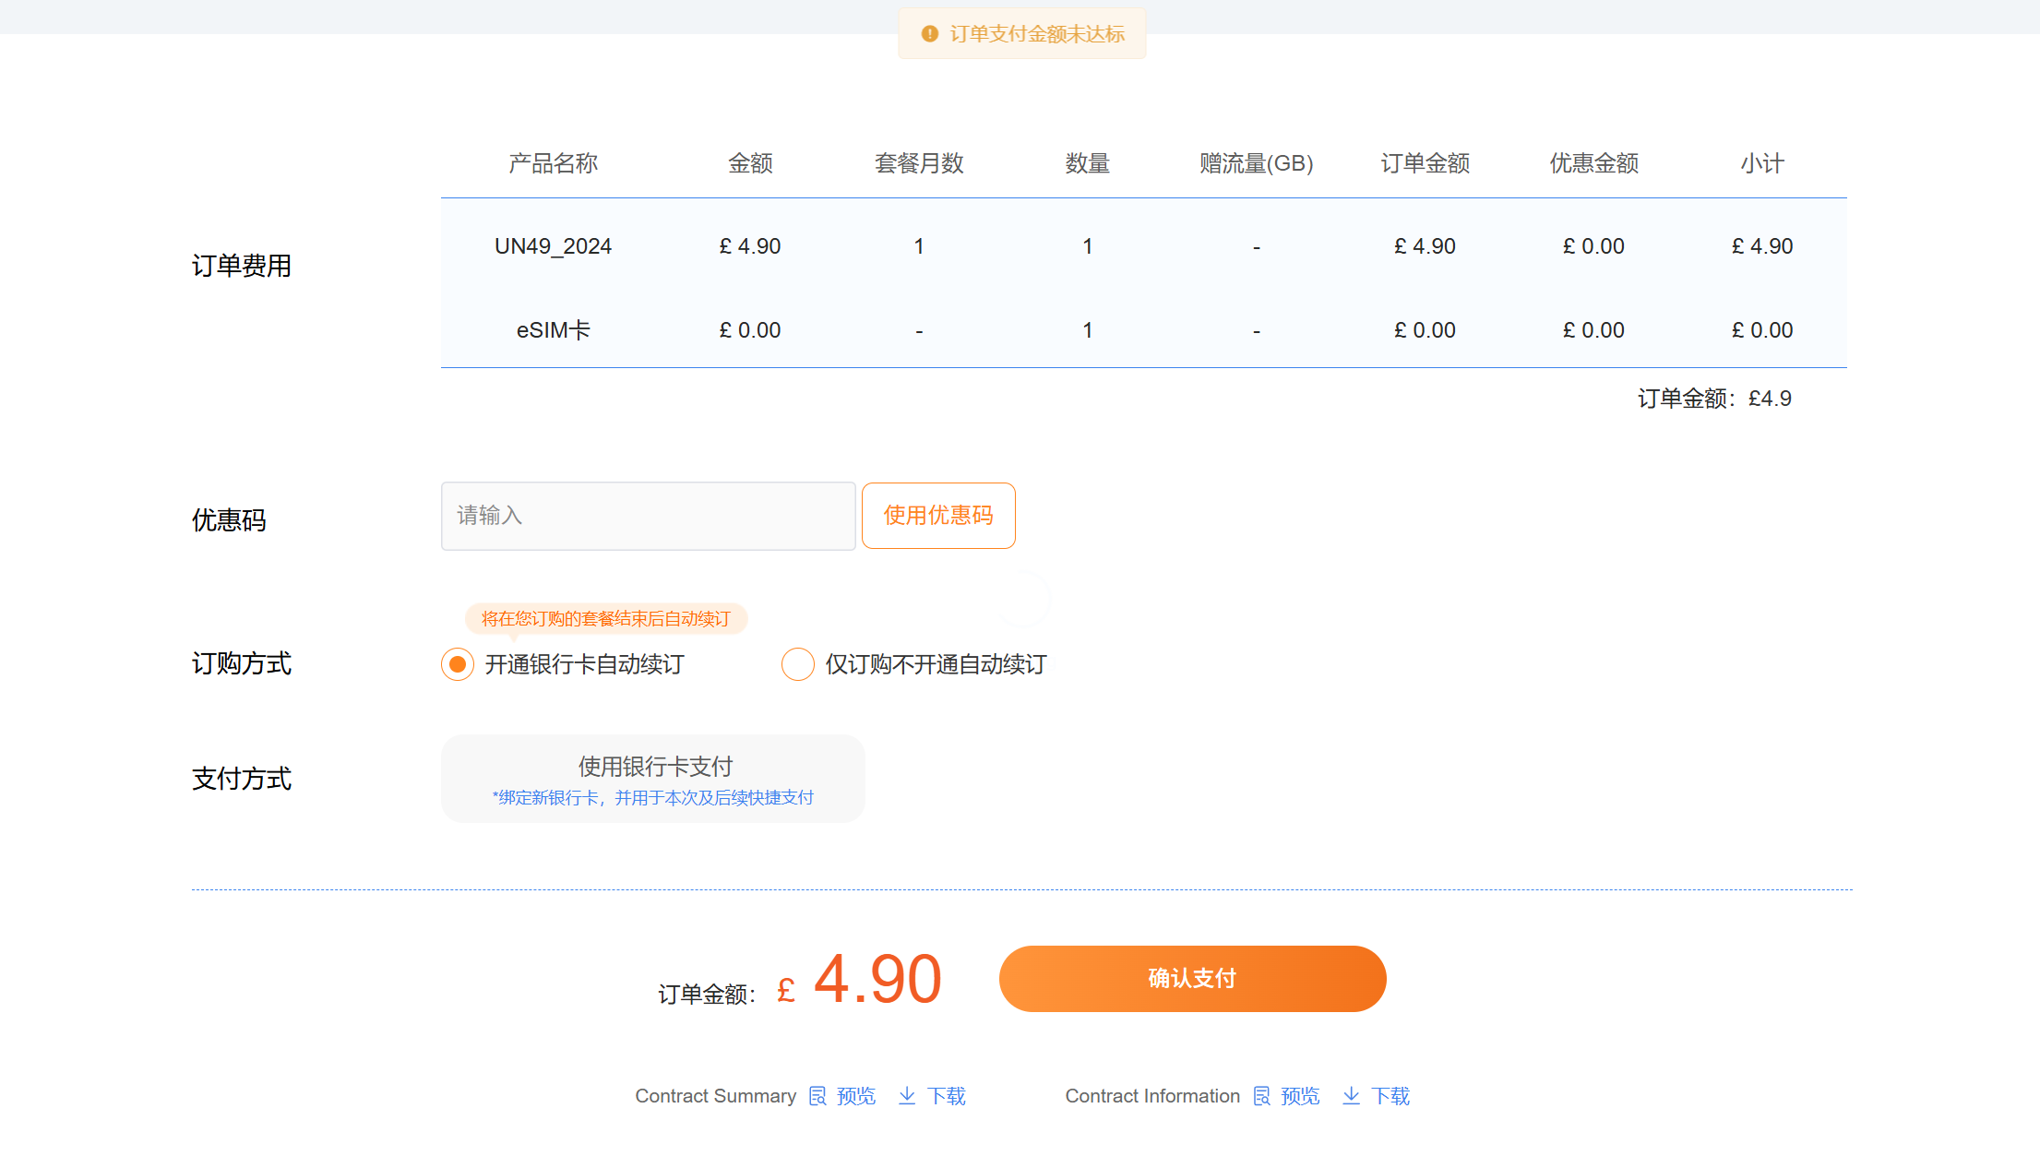The height and width of the screenshot is (1168, 2040).
Task: Click Contract Information 下载 link
Action: [x=1390, y=1096]
